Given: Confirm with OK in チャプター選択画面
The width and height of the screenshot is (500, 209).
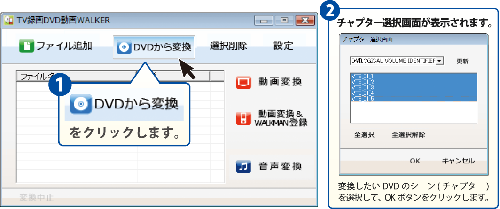Looking at the screenshot, I should 415,161.
